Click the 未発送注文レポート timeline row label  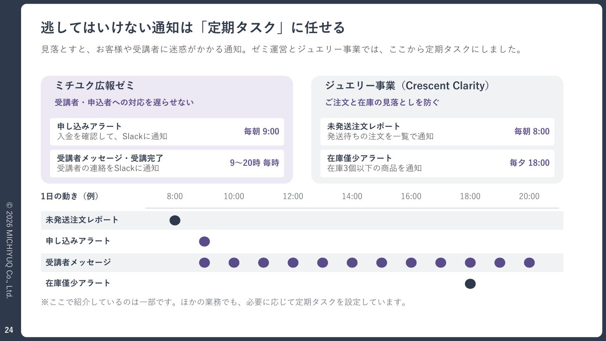[82, 220]
